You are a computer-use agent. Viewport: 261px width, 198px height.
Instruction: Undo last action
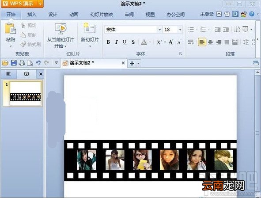[38, 63]
